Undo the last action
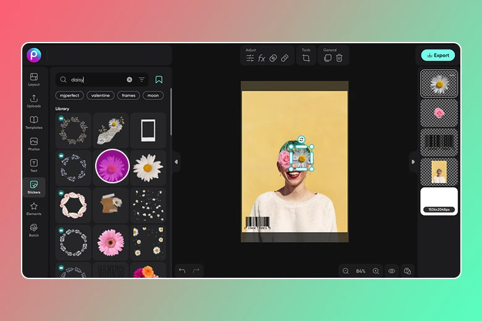The height and width of the screenshot is (321, 482). tap(182, 271)
